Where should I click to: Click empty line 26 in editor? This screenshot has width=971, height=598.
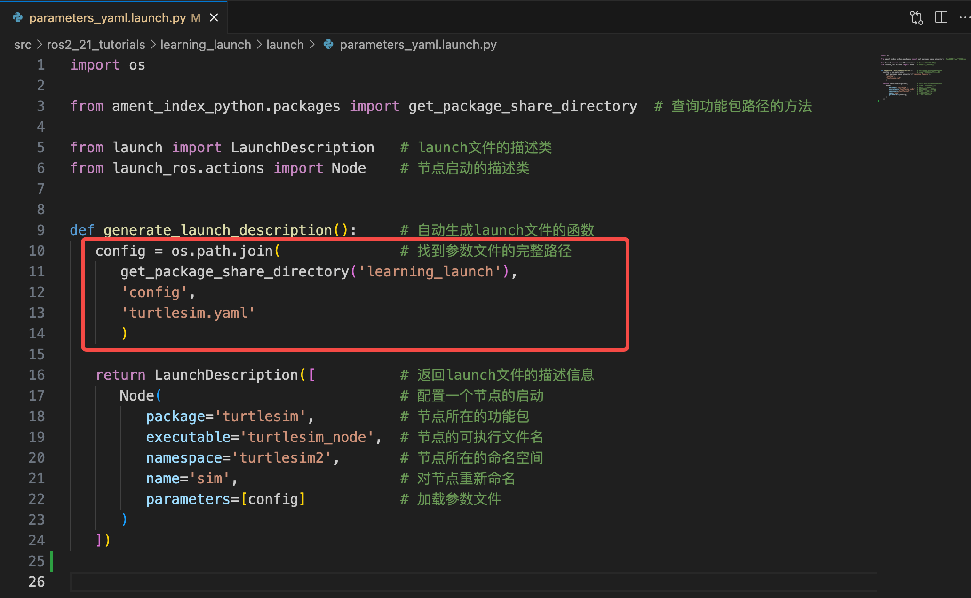pos(282,582)
